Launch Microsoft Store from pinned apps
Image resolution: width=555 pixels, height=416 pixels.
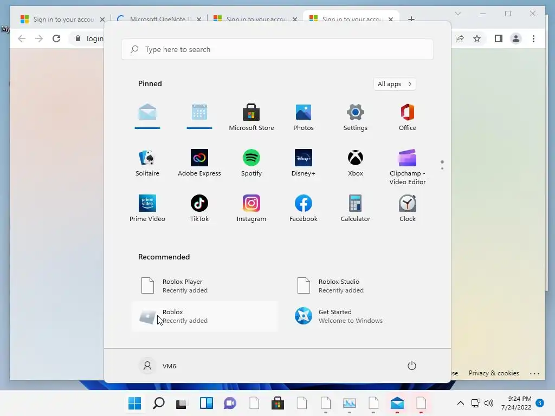[x=251, y=117]
